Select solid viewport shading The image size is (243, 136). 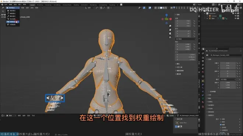tap(161, 8)
